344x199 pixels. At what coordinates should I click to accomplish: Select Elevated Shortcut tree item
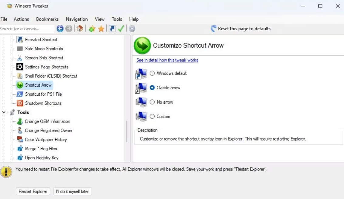coord(41,40)
